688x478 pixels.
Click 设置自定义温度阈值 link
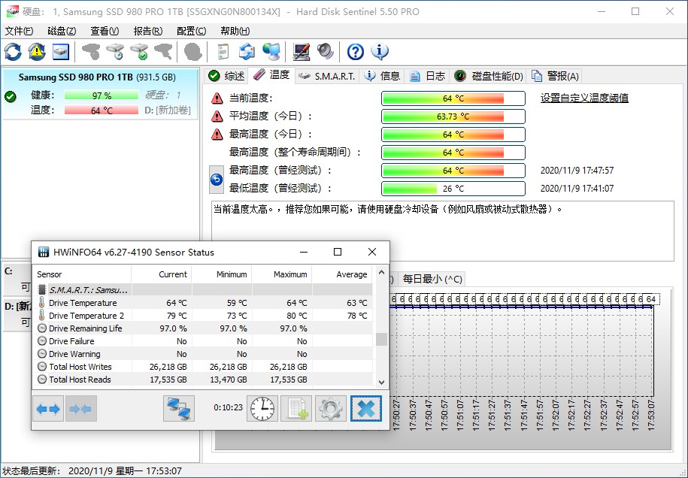(584, 98)
